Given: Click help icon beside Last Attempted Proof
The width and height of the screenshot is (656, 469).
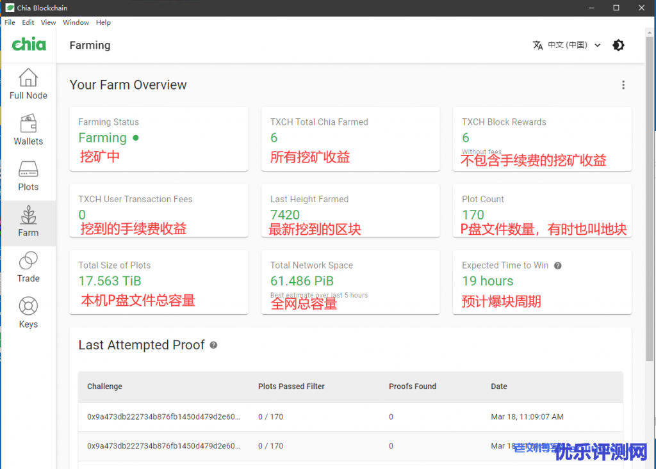Looking at the screenshot, I should pos(213,346).
